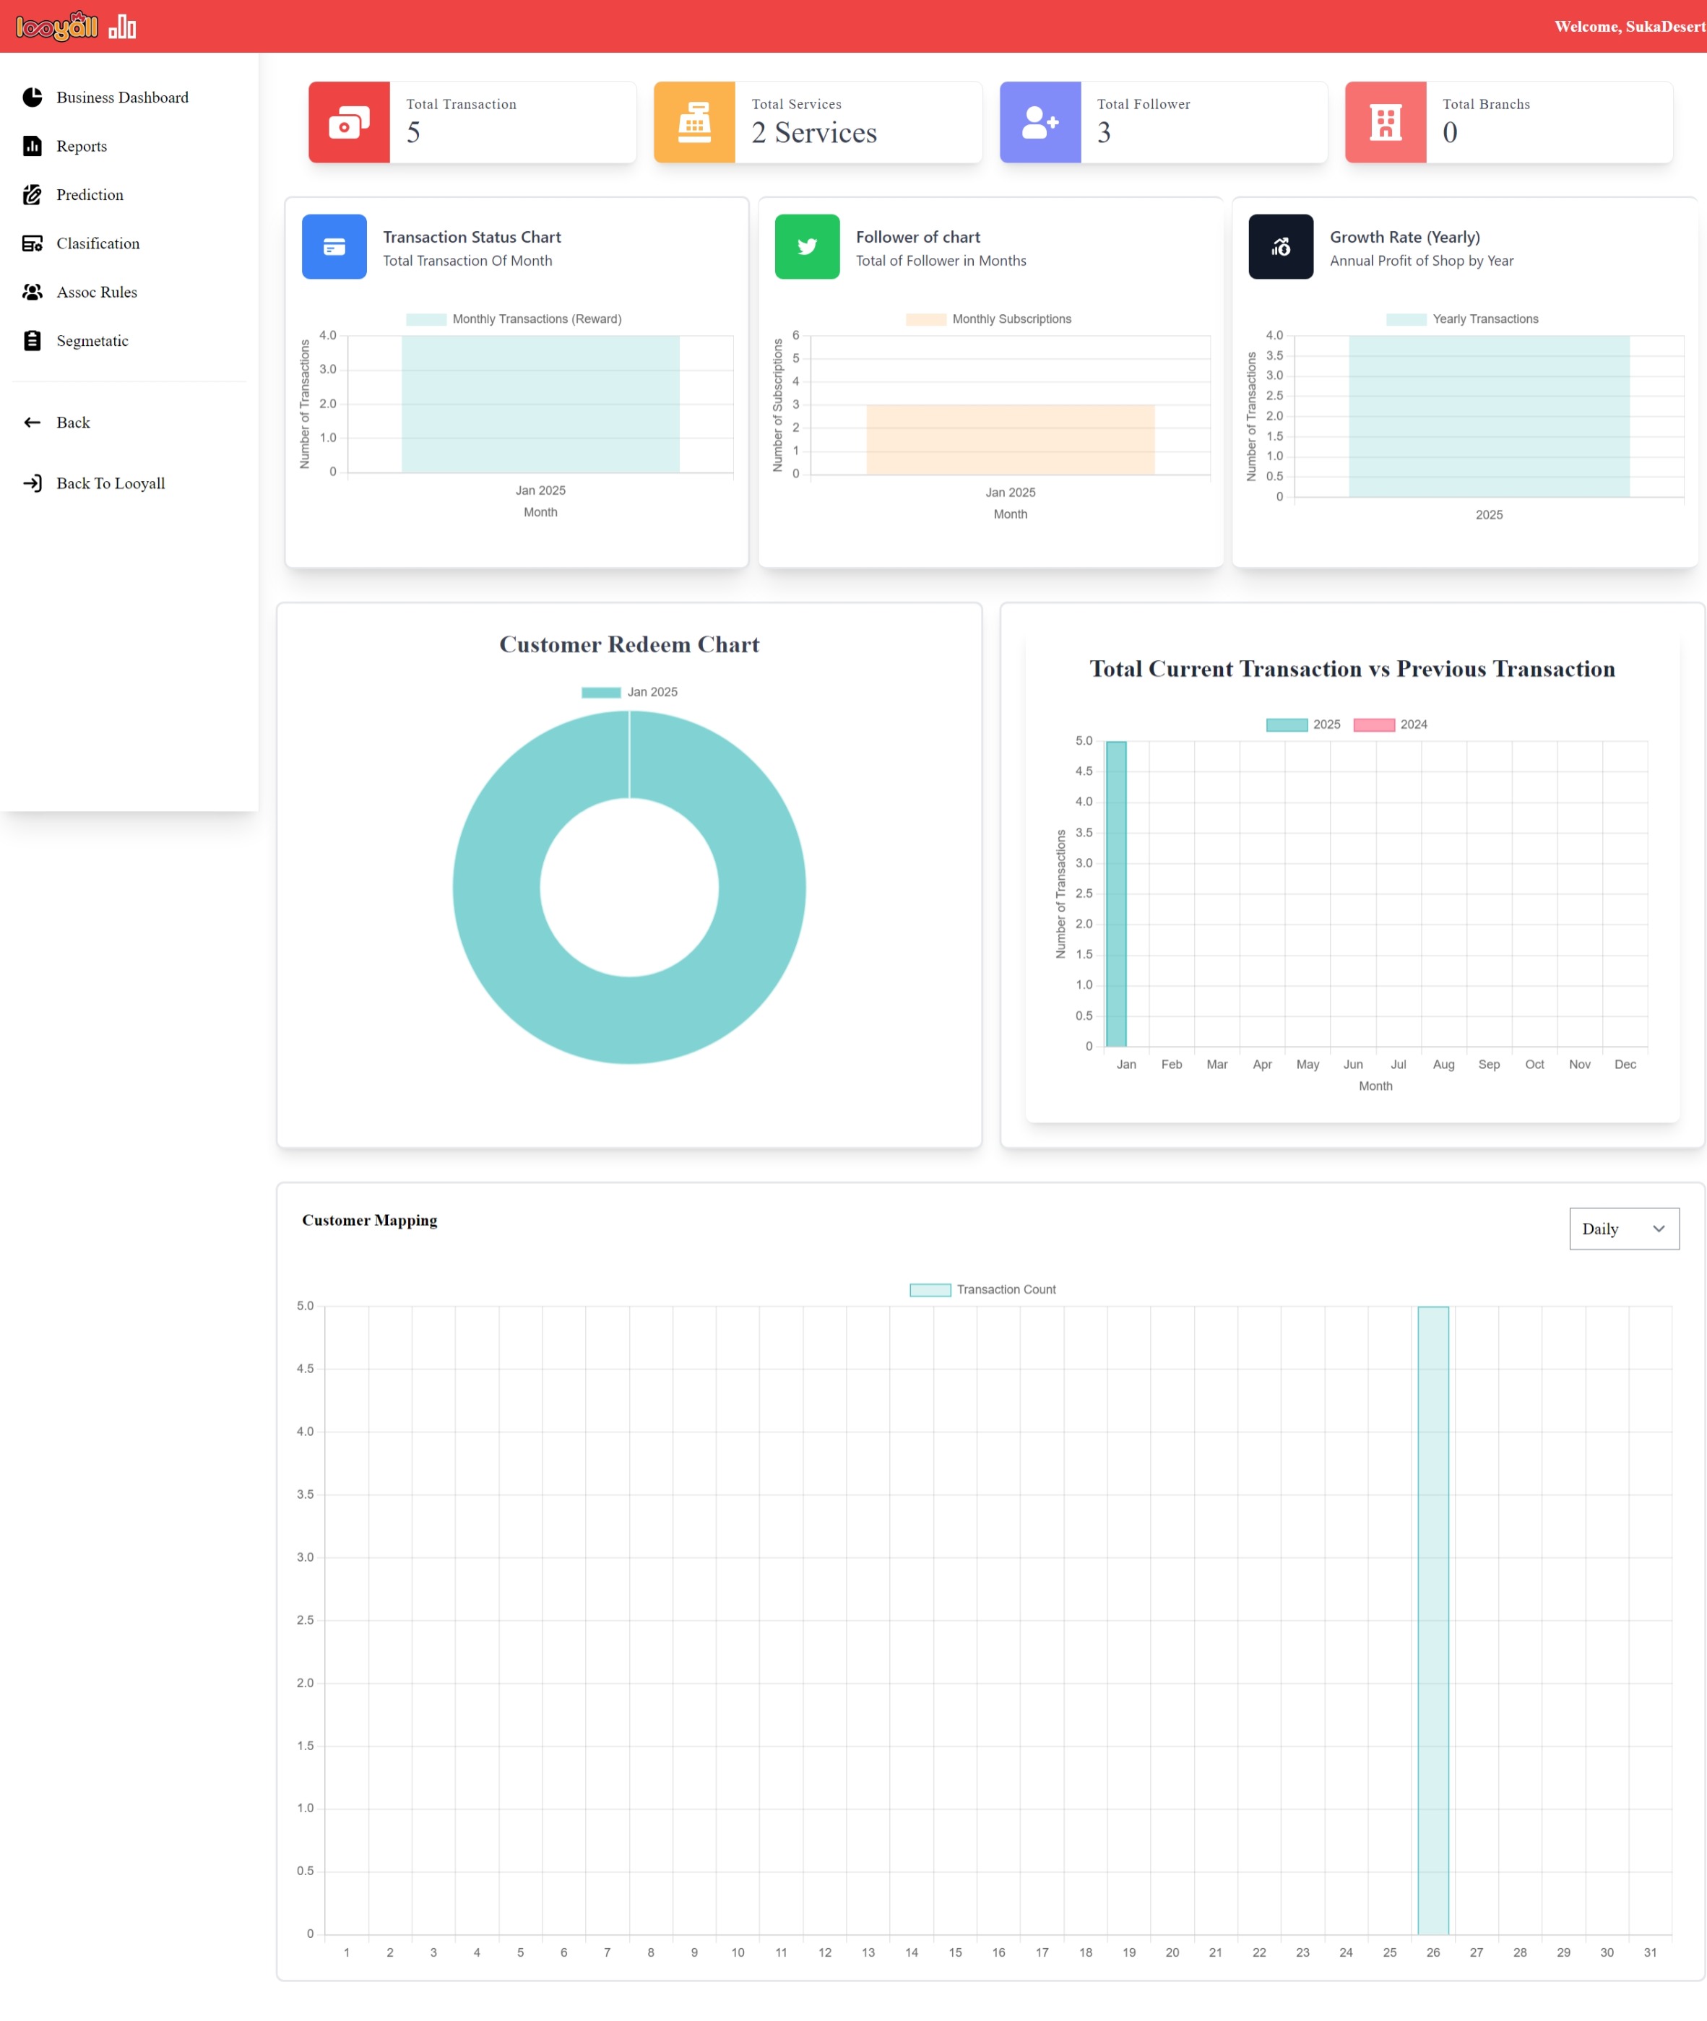The width and height of the screenshot is (1707, 2021).
Task: Click 'Annual Profit of Shop by Year' subtitle
Action: click(x=1422, y=261)
